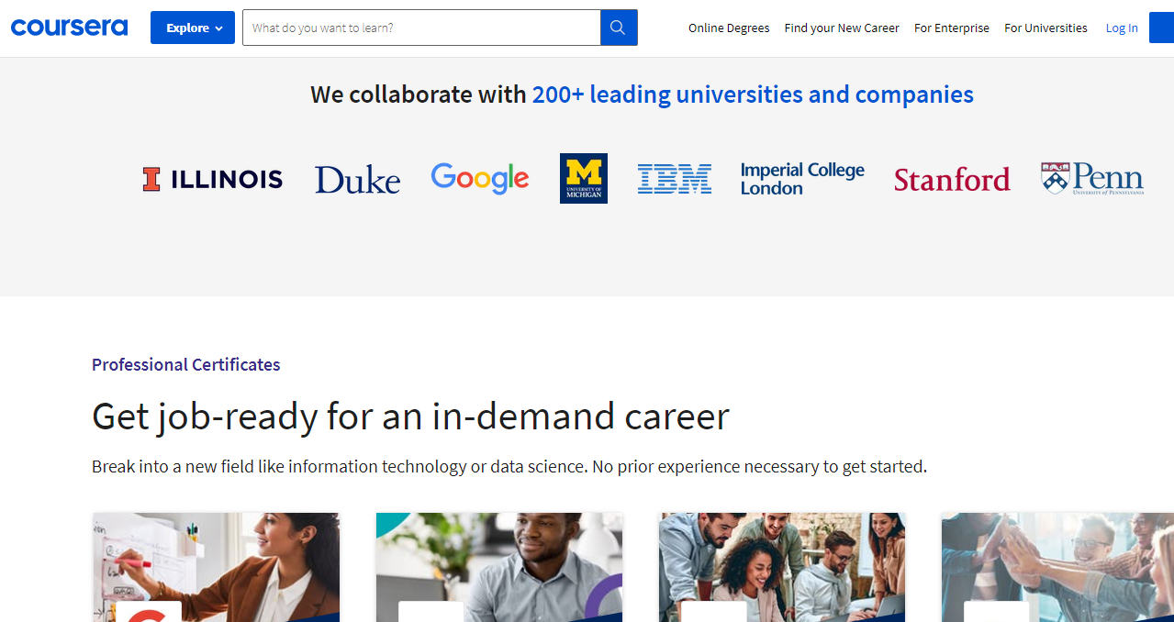This screenshot has height=622, width=1174.
Task: Click the Coursera logo
Action: point(69,28)
